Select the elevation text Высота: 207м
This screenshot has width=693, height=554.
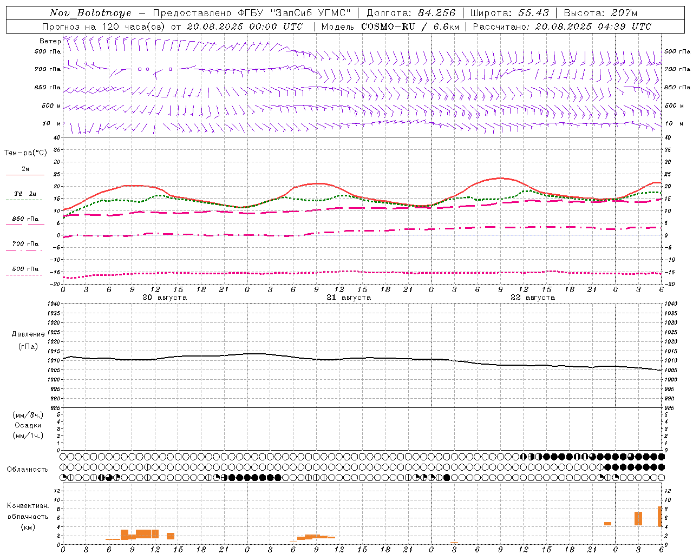coord(600,13)
